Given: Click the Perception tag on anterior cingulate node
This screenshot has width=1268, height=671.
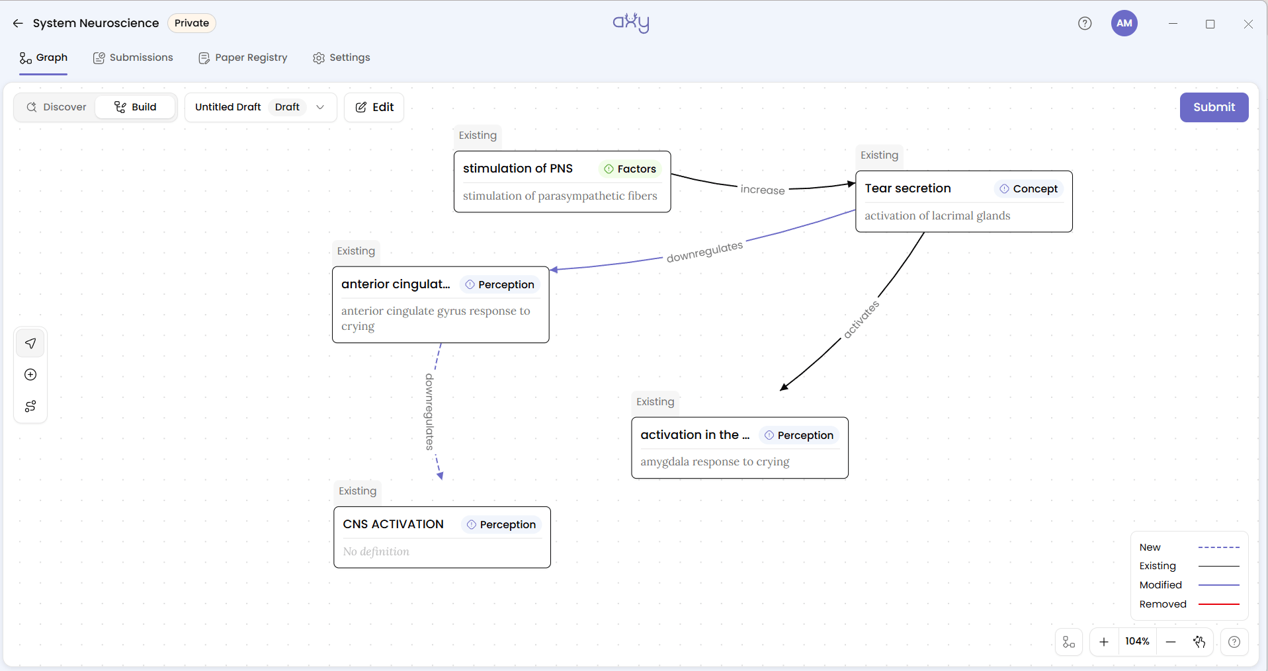Looking at the screenshot, I should (x=500, y=285).
